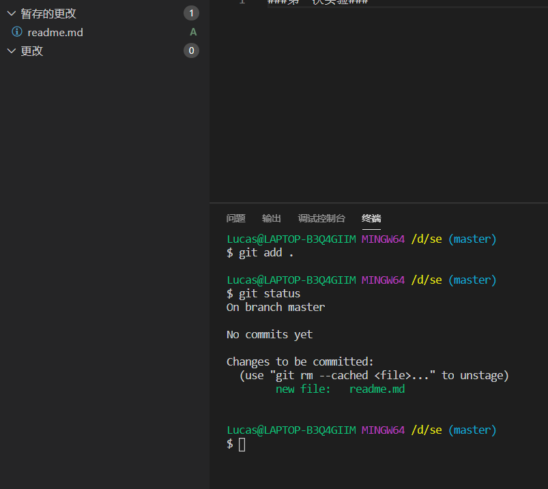Click the 'git add .' command line

pos(266,253)
